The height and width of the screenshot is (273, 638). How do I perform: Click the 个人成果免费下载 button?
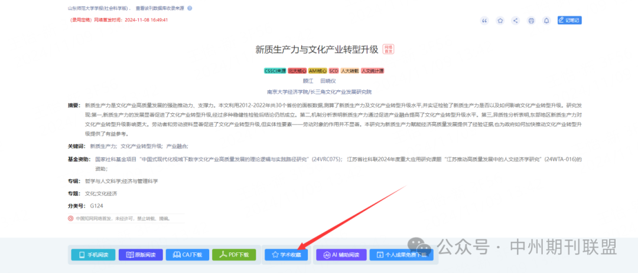401,255
